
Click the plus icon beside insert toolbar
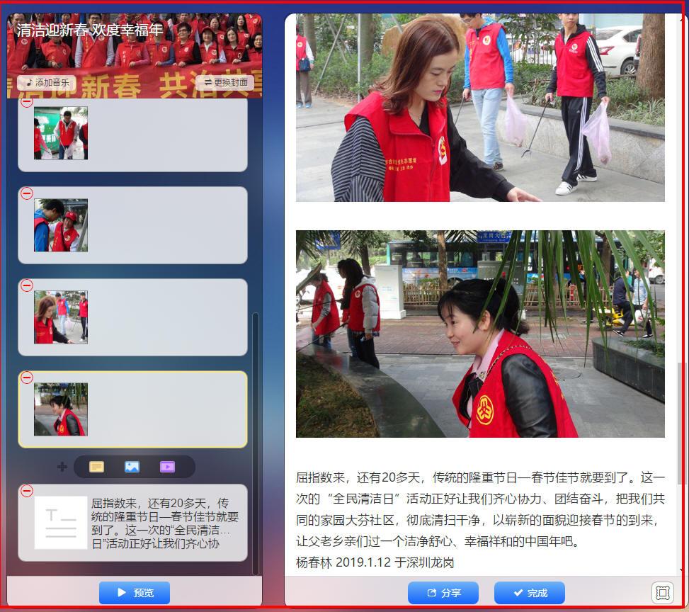pos(62,467)
